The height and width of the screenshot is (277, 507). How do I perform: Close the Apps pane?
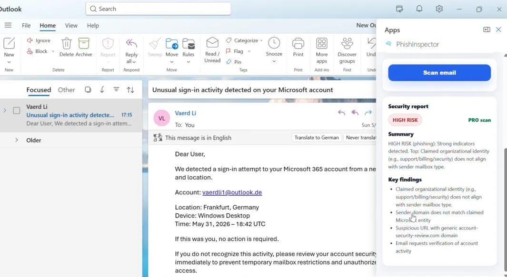[498, 30]
